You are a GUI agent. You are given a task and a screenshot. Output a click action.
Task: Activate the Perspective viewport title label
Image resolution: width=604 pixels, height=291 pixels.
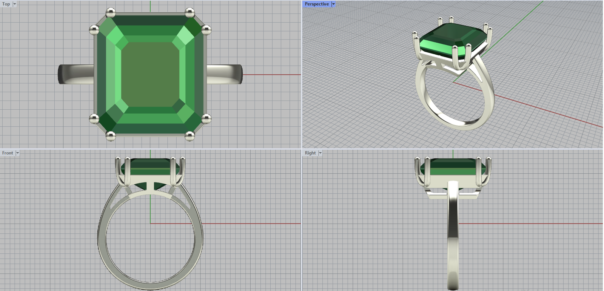[316, 4]
